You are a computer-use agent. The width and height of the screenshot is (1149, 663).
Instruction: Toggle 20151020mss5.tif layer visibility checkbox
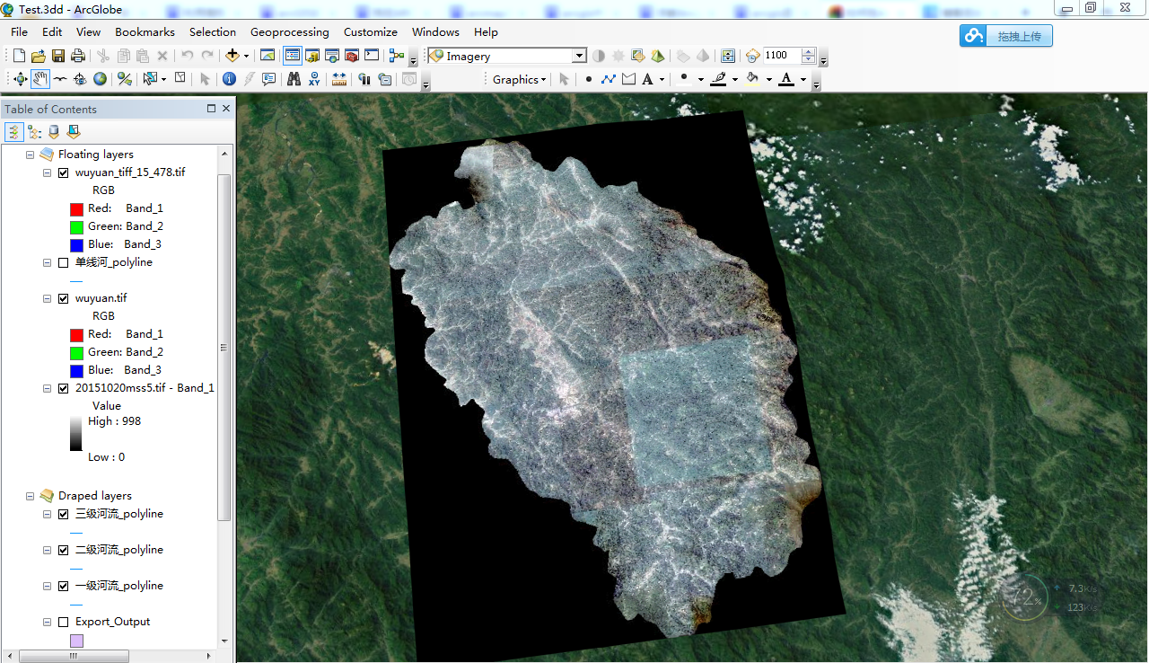tap(63, 388)
